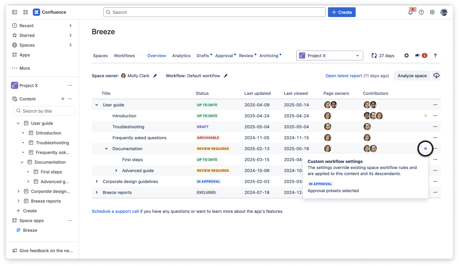The width and height of the screenshot is (459, 266).
Task: Click the Create button in top bar
Action: pyautogui.click(x=342, y=12)
